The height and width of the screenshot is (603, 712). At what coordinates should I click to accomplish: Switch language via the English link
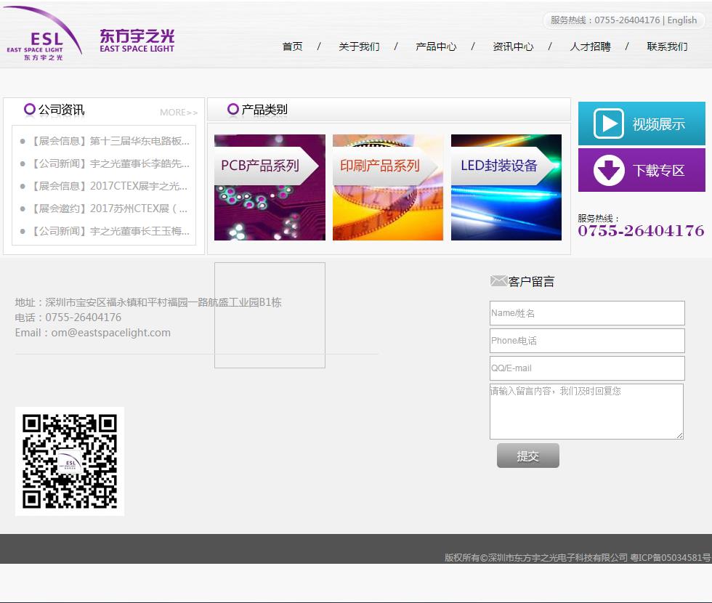(681, 20)
